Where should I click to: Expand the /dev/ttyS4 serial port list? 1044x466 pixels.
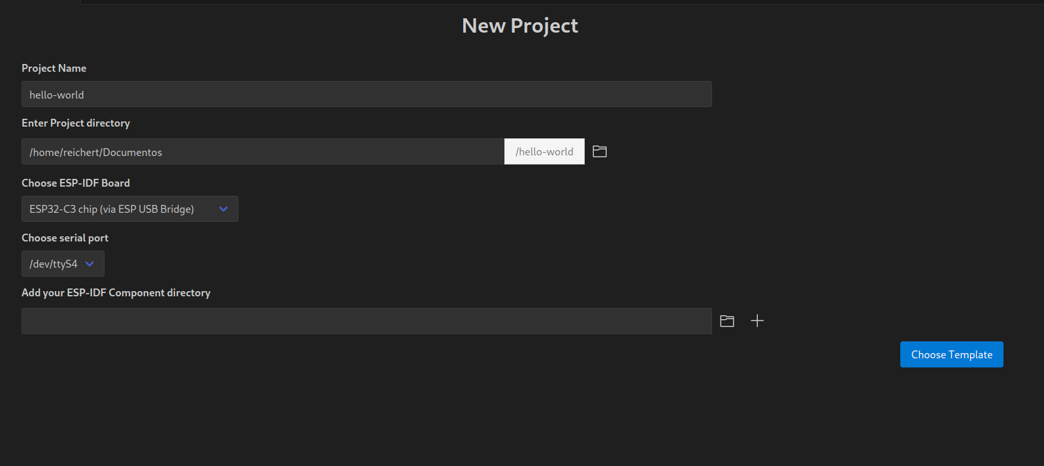pyautogui.click(x=54, y=264)
